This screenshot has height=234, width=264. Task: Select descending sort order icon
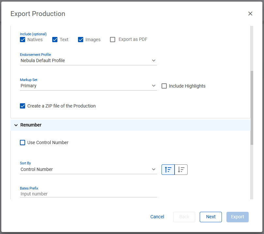point(181,170)
